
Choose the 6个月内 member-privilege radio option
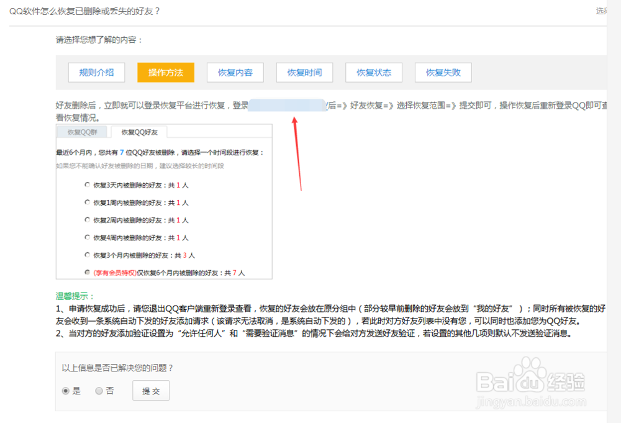click(x=87, y=272)
